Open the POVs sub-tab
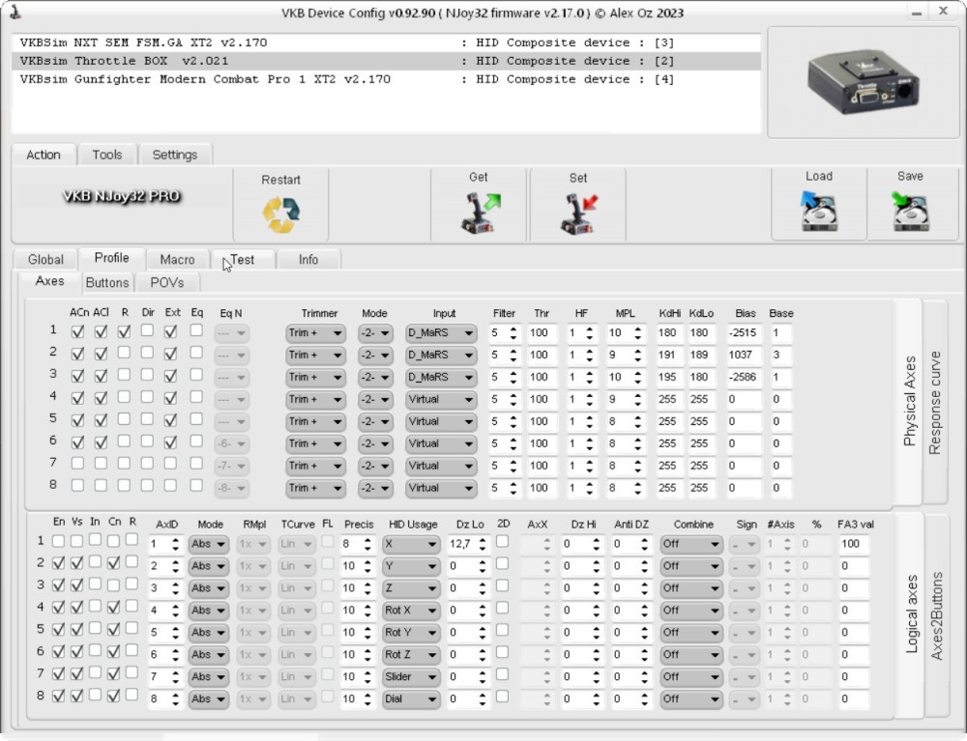 coord(167,283)
